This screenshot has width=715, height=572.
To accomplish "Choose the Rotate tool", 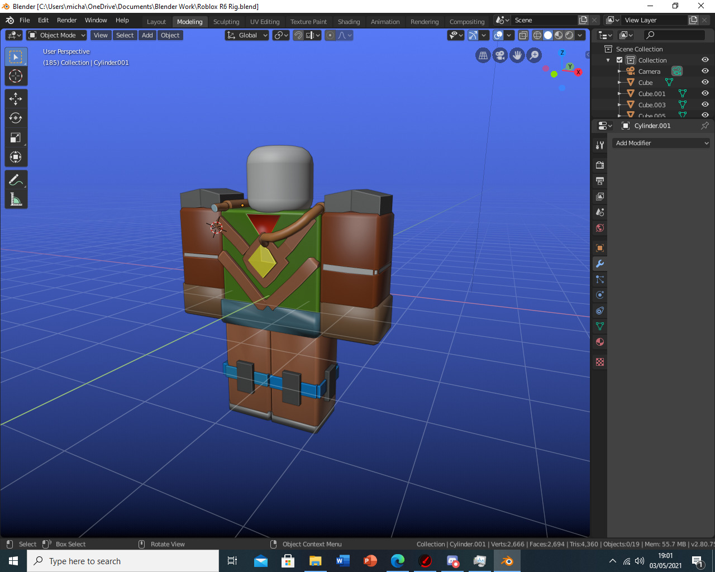I will pos(16,118).
